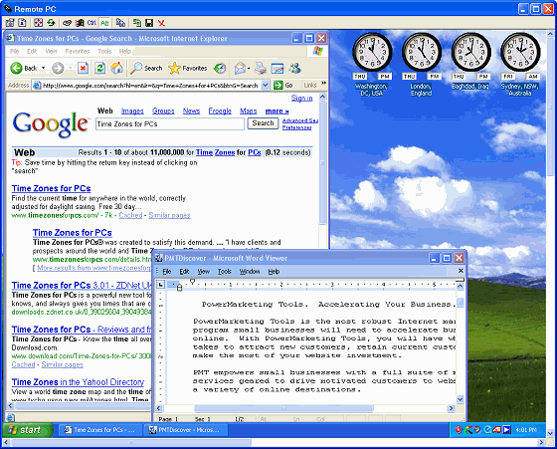Image resolution: width=557 pixels, height=449 pixels.
Task: Open the Tools menu in Word Viewer
Action: coord(225,272)
